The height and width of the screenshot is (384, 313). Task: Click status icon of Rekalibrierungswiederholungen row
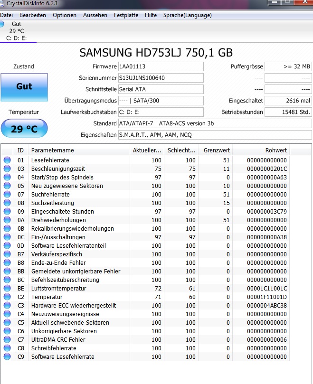pos(7,228)
